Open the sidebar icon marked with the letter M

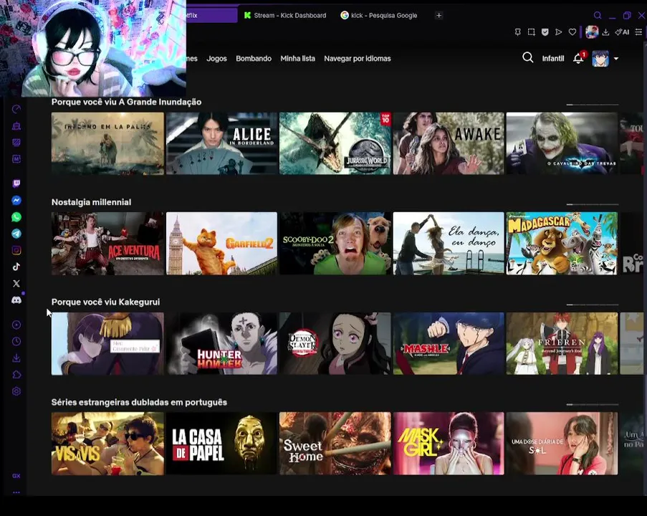click(16, 159)
